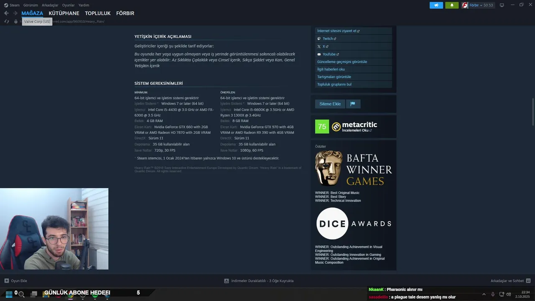Click the page URL address text
The height and width of the screenshot is (301, 535).
(78, 21)
